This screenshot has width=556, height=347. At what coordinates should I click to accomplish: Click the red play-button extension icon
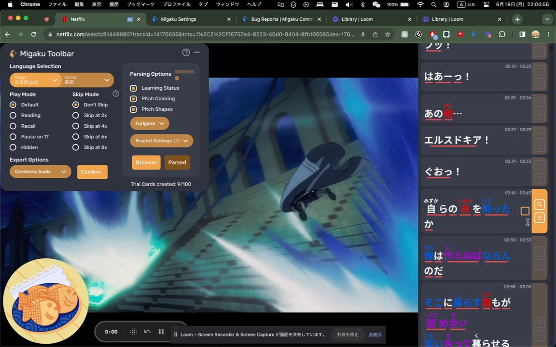pos(460,34)
